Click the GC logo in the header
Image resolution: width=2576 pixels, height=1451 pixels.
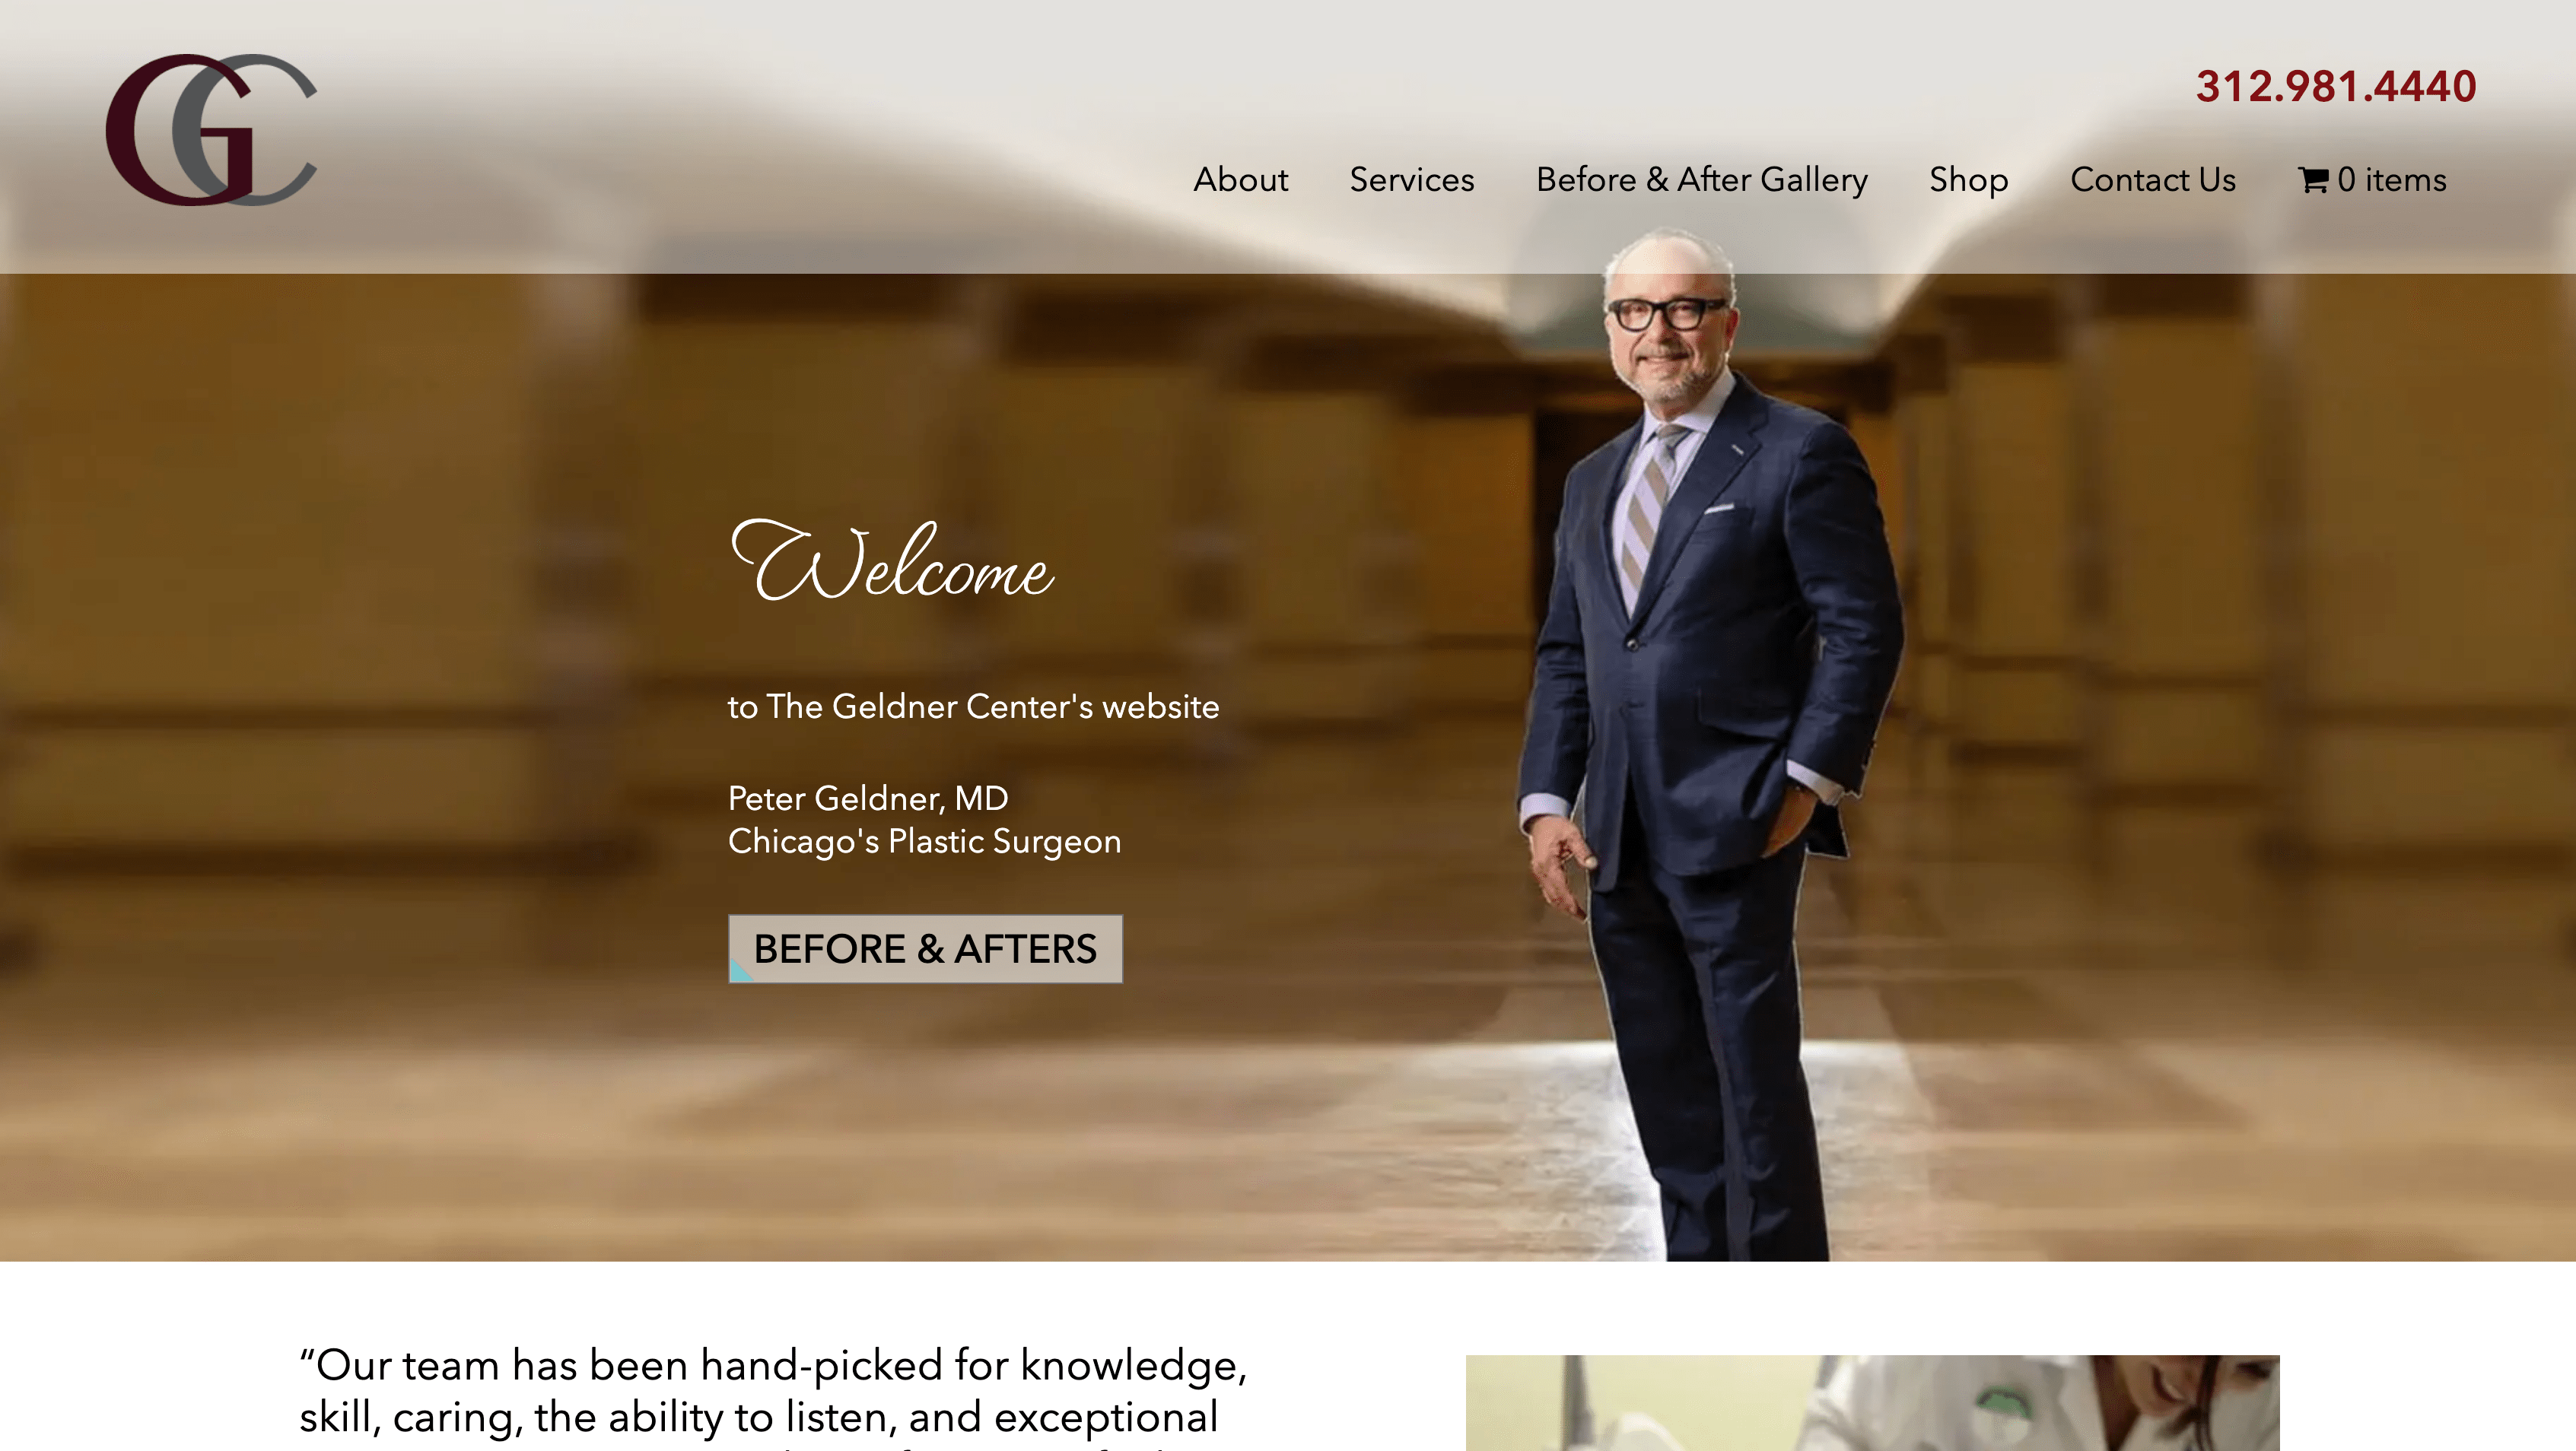pos(211,130)
